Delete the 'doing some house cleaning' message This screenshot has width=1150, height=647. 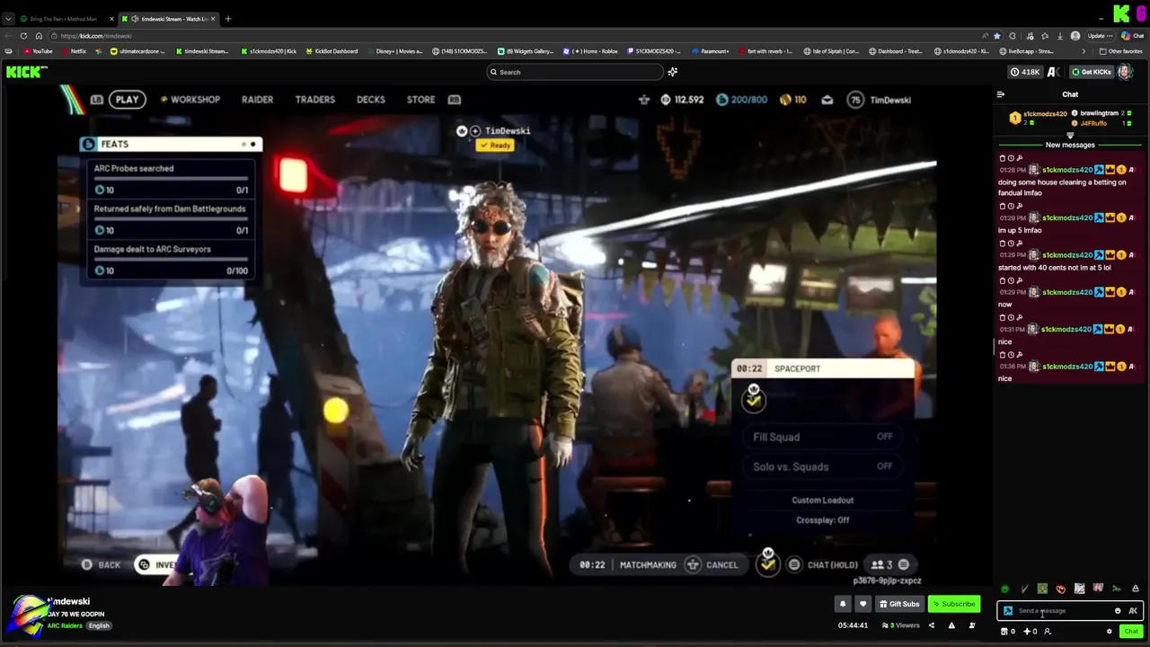click(x=1004, y=158)
